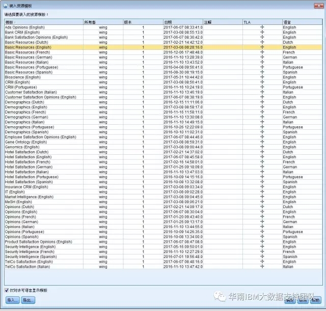The width and height of the screenshot is (326, 311).
Task: Click TLA icon in Bank CRM (English) row
Action: click(x=262, y=32)
